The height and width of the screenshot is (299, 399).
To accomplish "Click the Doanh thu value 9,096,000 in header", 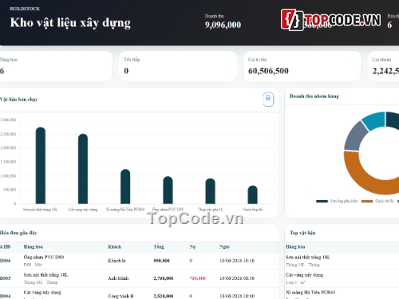I will pyautogui.click(x=223, y=25).
